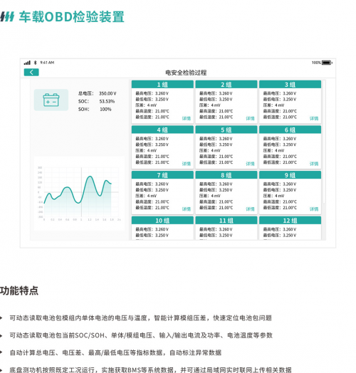Open 详情 for group 9

(x=314, y=209)
